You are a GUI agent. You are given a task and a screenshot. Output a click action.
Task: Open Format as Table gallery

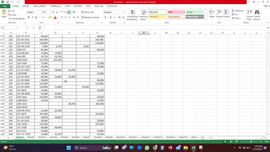point(143,15)
